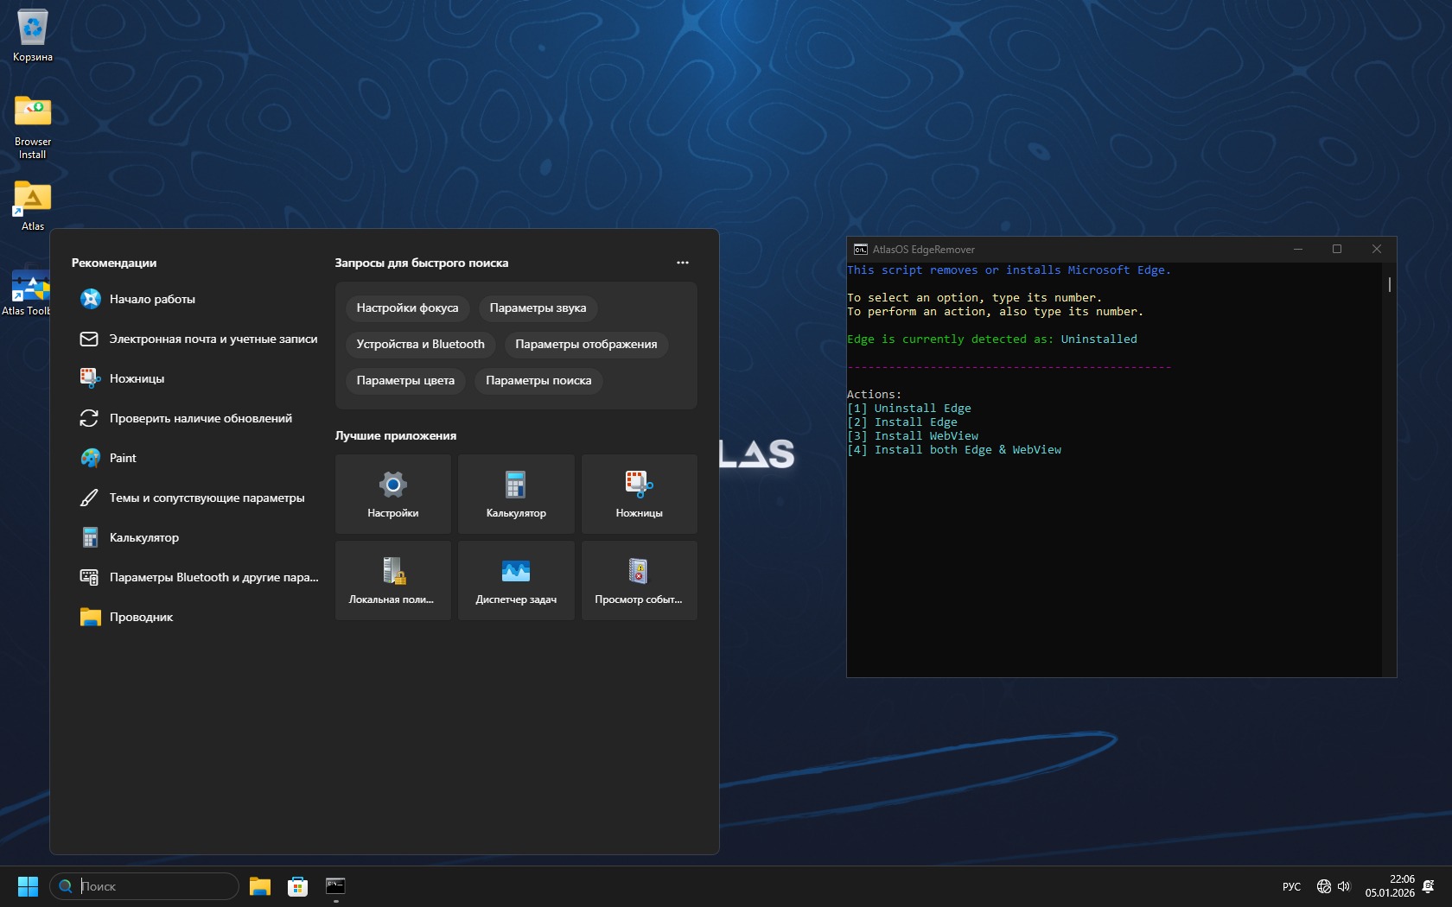Click Sound settings quick search chip
Screen dimensions: 1452x907
[x=538, y=308]
